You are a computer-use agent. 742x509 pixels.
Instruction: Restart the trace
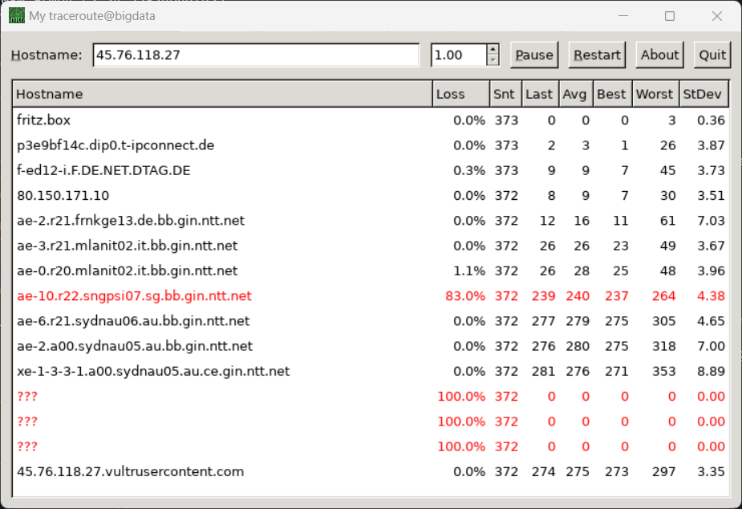coord(597,55)
